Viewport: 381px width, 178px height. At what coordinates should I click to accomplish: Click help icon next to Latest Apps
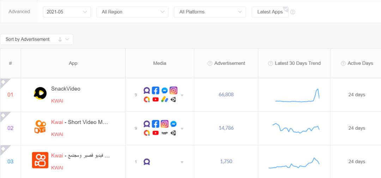(x=293, y=12)
